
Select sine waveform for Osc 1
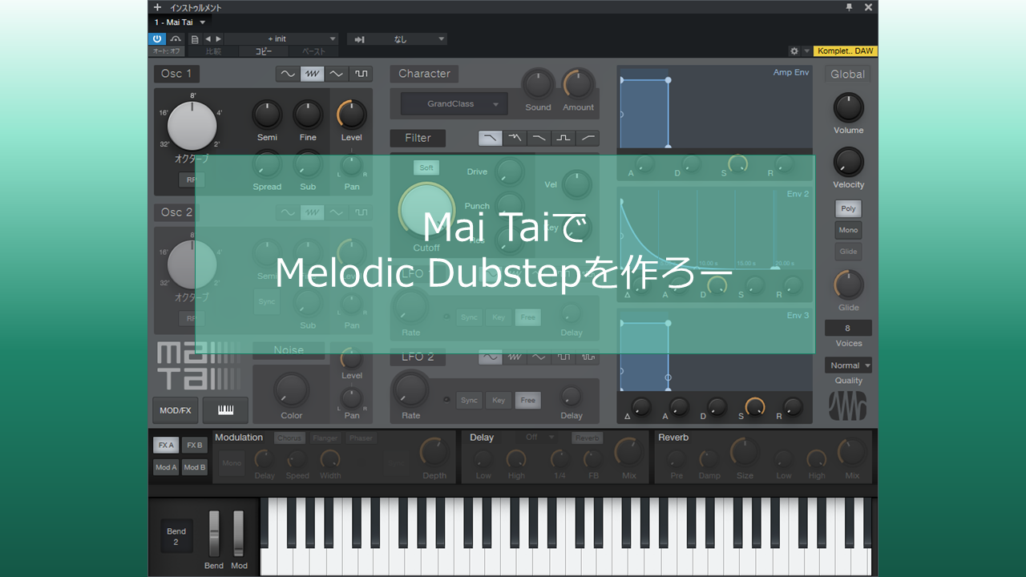287,74
